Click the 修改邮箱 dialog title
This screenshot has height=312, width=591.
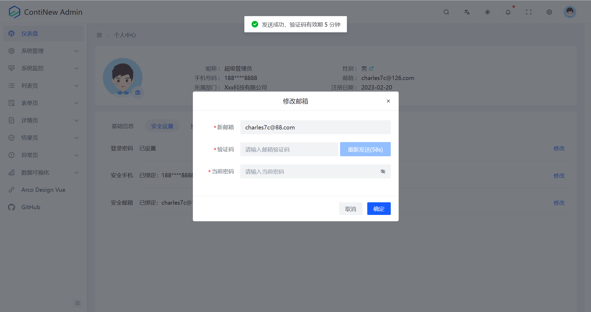pyautogui.click(x=295, y=101)
